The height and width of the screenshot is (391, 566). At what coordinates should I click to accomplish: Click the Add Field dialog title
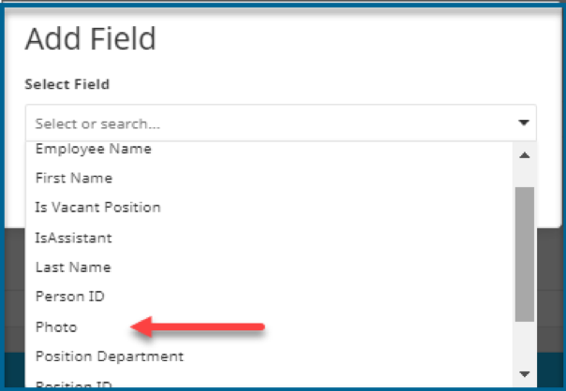pyautogui.click(x=90, y=38)
